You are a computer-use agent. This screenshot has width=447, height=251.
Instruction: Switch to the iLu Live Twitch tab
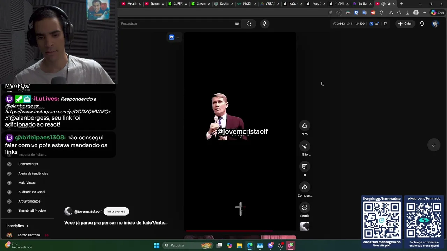click(x=362, y=4)
